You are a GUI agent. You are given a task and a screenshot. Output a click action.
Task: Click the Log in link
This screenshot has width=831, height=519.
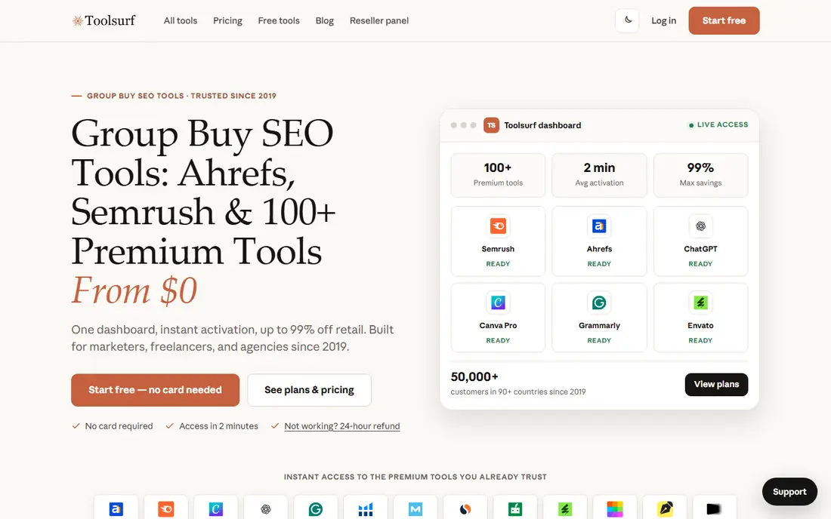(x=663, y=20)
